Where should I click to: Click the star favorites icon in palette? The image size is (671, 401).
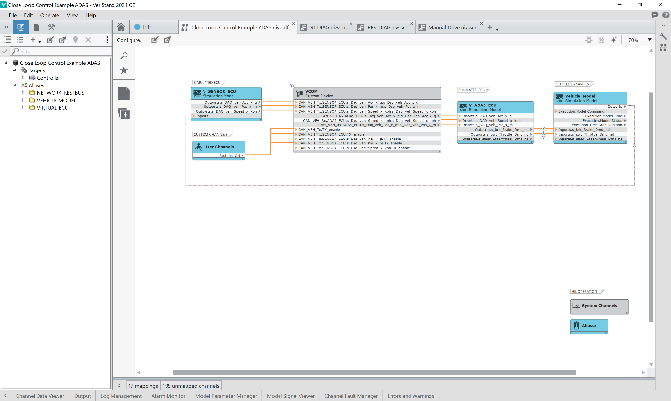(x=124, y=70)
